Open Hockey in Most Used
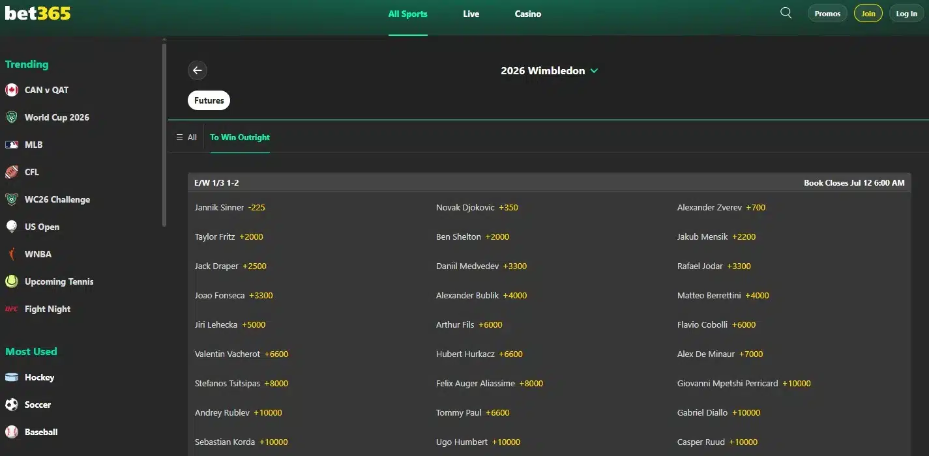Image resolution: width=929 pixels, height=456 pixels. (x=39, y=377)
